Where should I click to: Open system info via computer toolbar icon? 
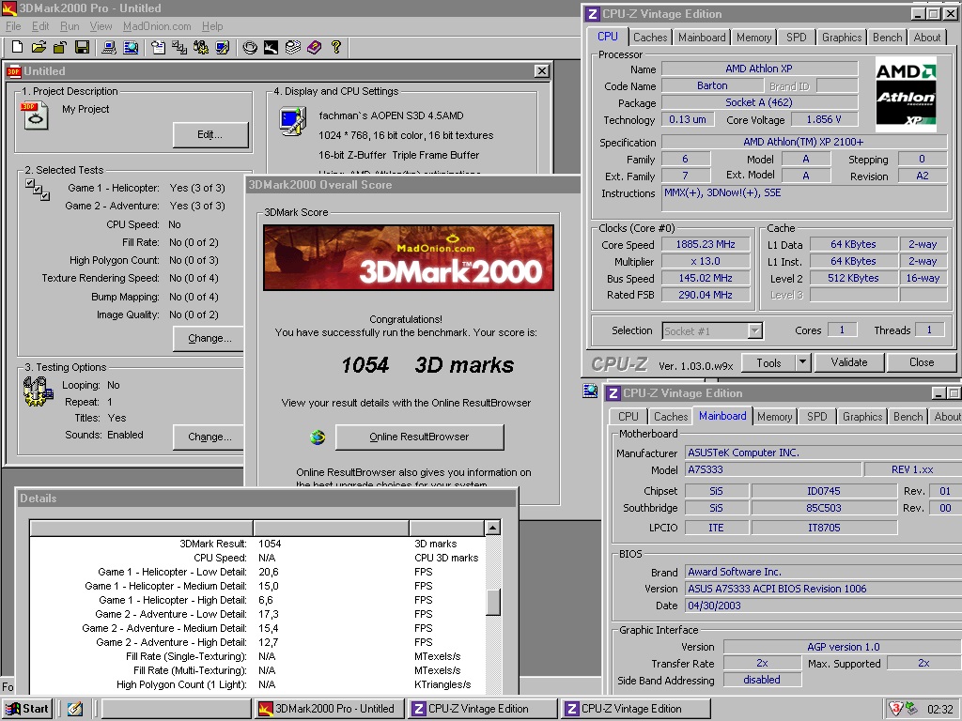109,47
